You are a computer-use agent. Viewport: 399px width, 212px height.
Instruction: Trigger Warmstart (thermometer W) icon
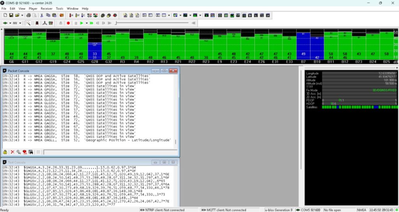(x=77, y=15)
